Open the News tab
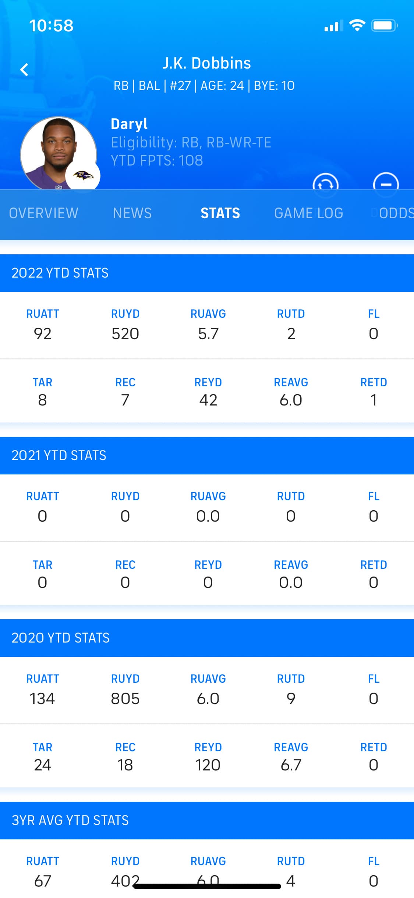 [x=132, y=213]
